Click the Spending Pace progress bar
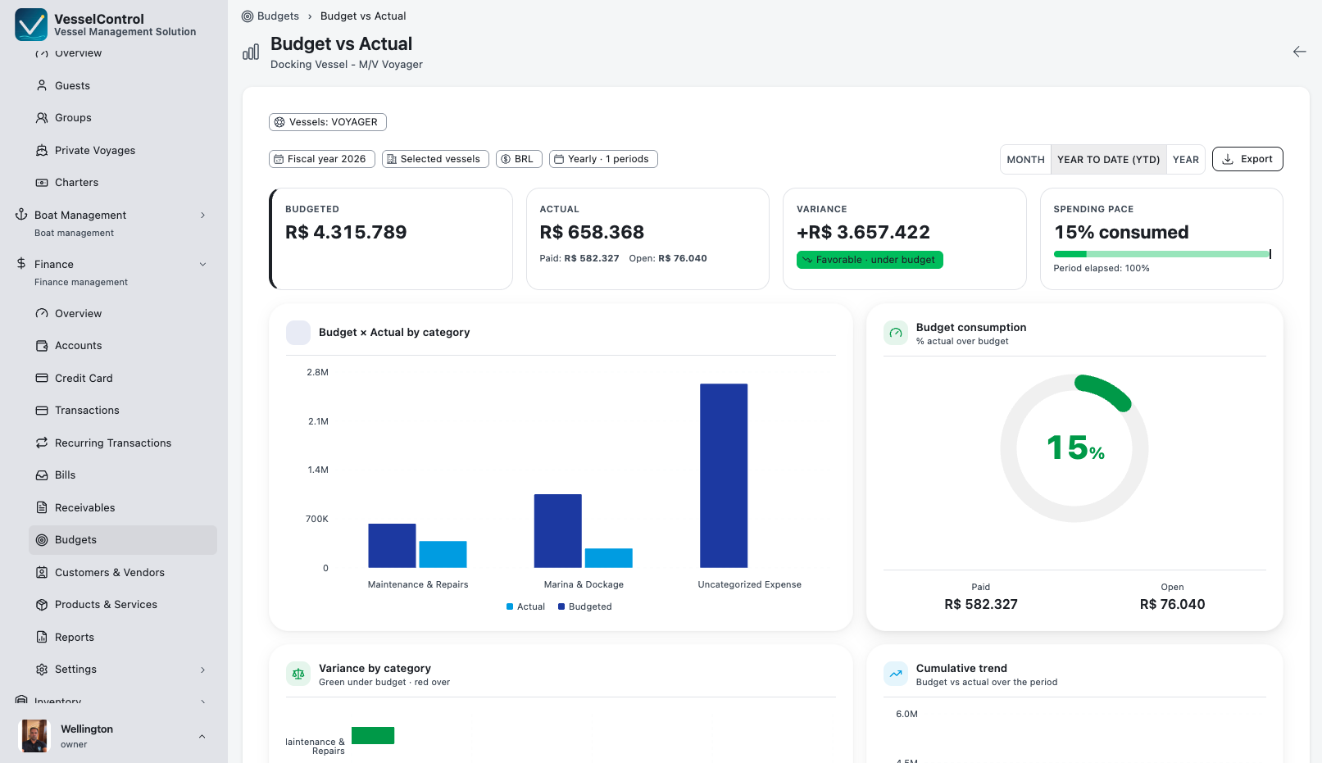This screenshot has height=763, width=1322. click(1162, 254)
